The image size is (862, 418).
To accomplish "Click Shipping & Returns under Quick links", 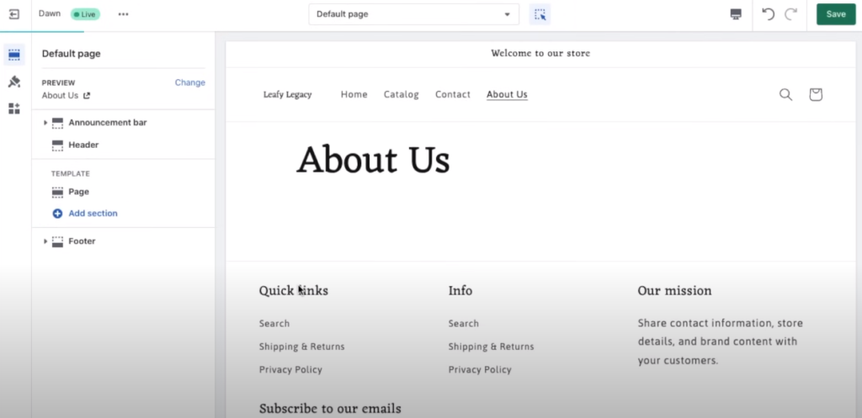I will point(302,347).
